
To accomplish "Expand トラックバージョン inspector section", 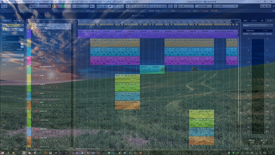I will click(x=13, y=55).
